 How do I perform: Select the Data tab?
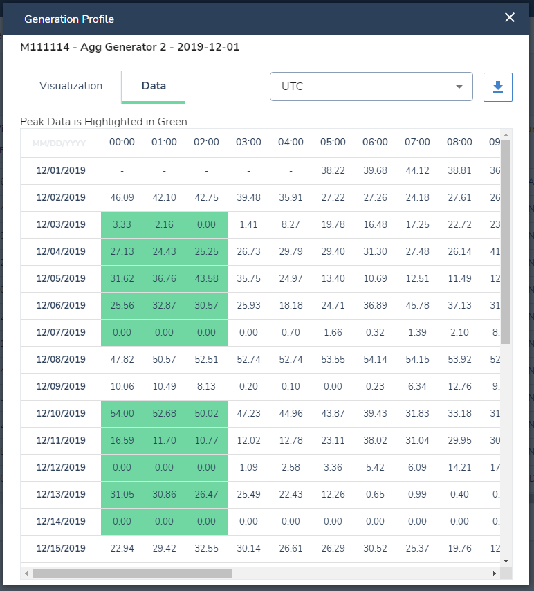tap(154, 86)
